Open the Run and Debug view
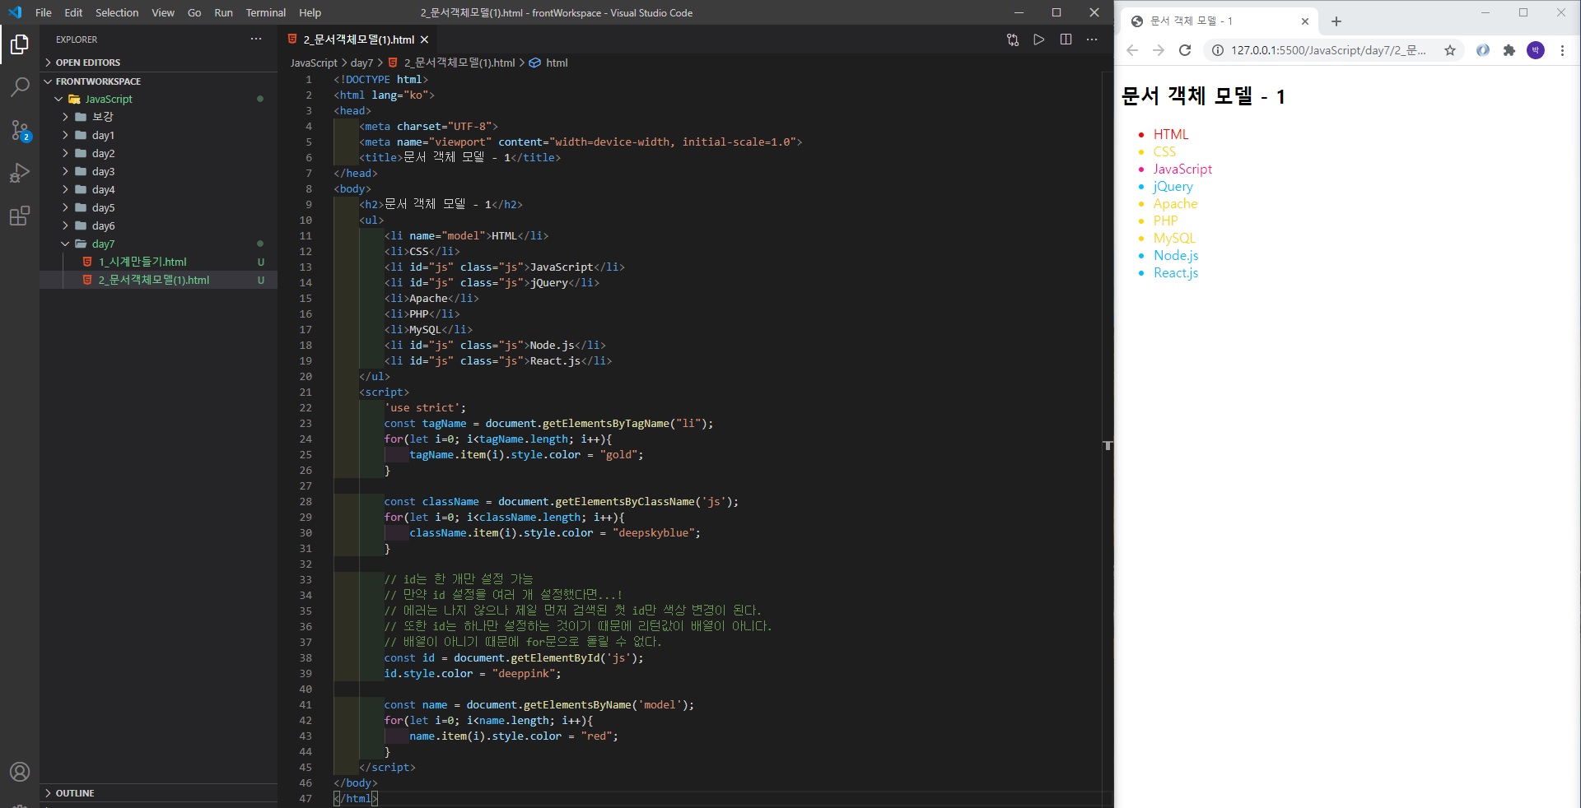The width and height of the screenshot is (1581, 808). tap(20, 173)
